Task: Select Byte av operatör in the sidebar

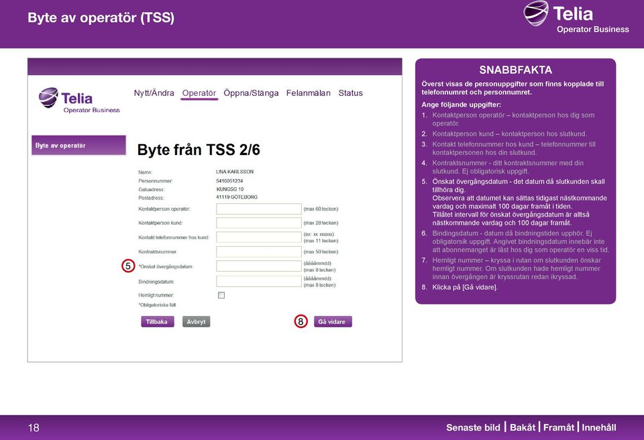Action: [78, 146]
